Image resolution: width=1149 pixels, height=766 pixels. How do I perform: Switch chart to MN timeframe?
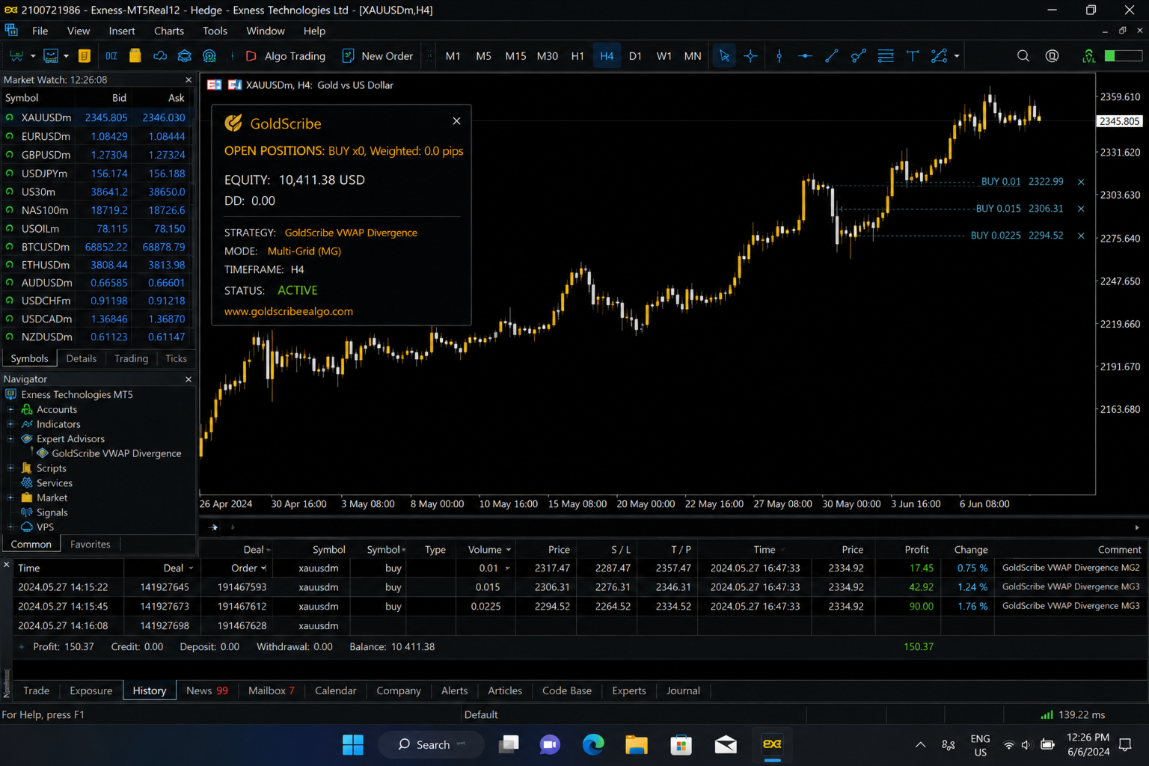click(x=693, y=56)
